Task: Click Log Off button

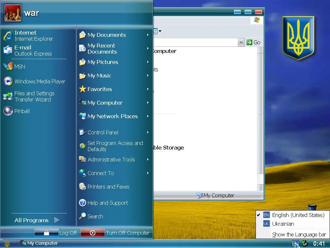Action: [56, 233]
